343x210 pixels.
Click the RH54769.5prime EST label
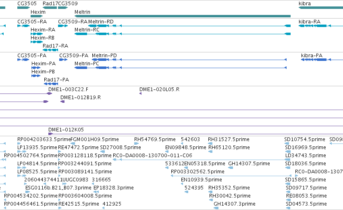[155, 139]
